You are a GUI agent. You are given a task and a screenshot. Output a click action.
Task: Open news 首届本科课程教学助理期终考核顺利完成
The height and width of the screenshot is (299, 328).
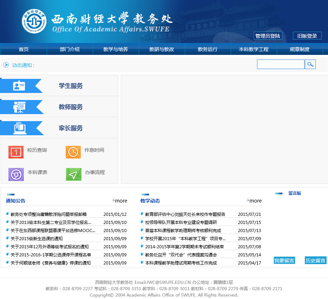[x=183, y=230]
